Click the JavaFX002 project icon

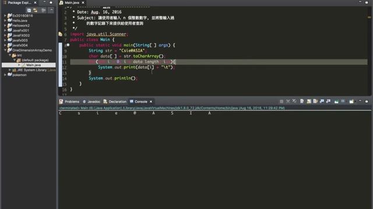[9, 35]
